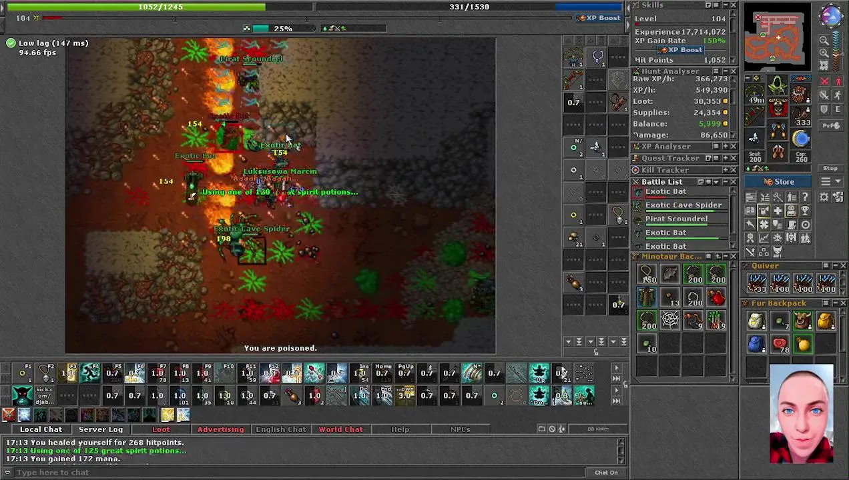Screen dimensions: 849x480
Task: Click the PgUp hotkey action bar slot
Action: pos(404,373)
